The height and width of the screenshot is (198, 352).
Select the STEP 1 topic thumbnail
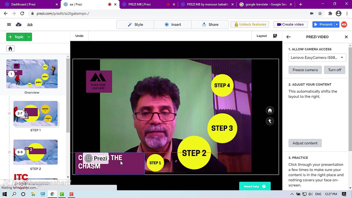(36, 113)
